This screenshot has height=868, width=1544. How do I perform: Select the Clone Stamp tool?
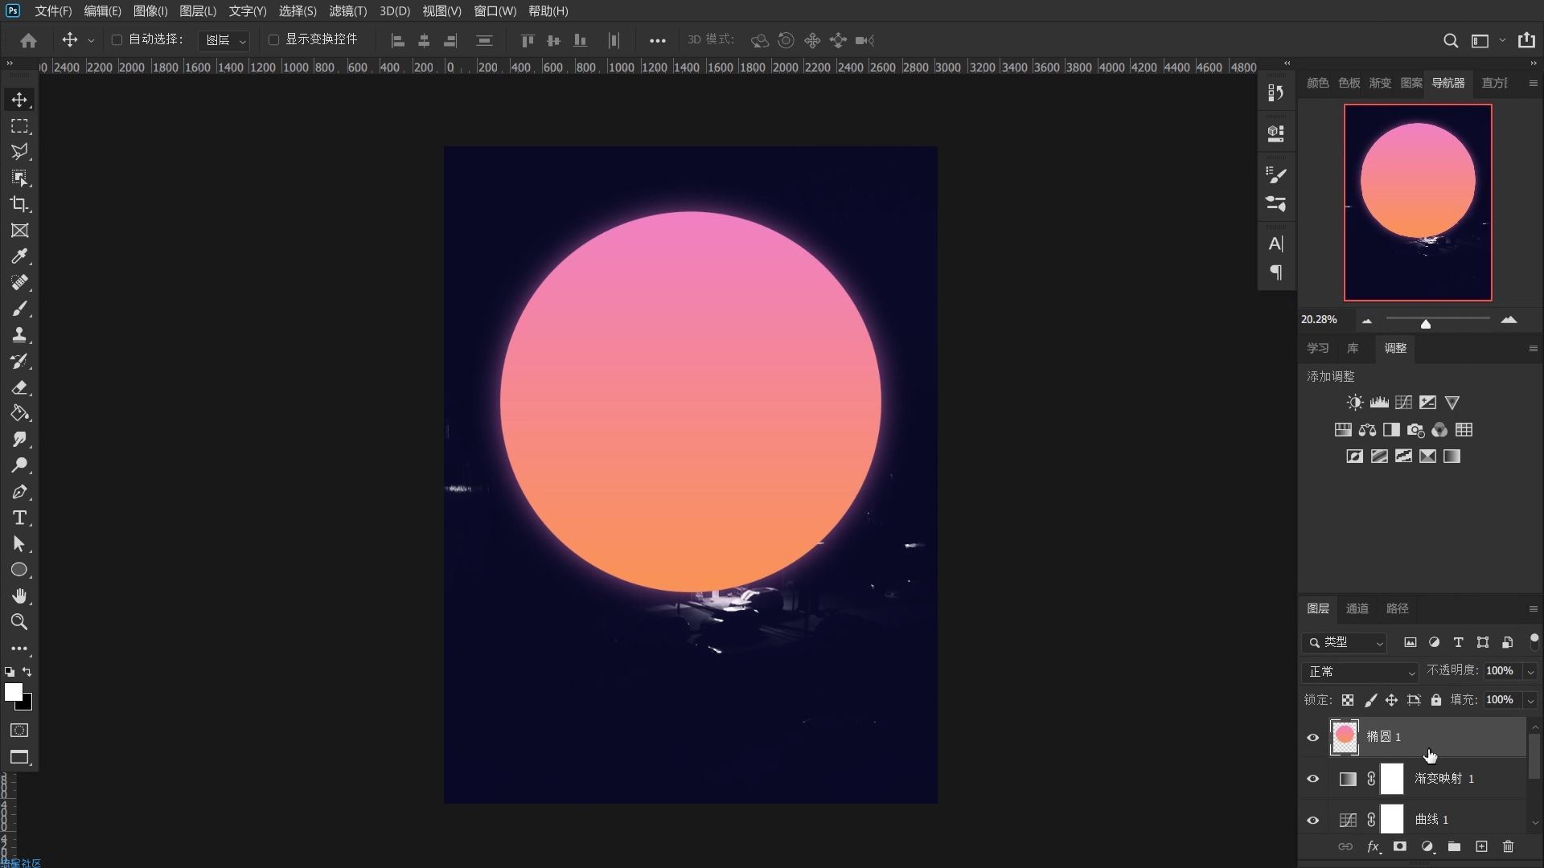[x=19, y=335]
